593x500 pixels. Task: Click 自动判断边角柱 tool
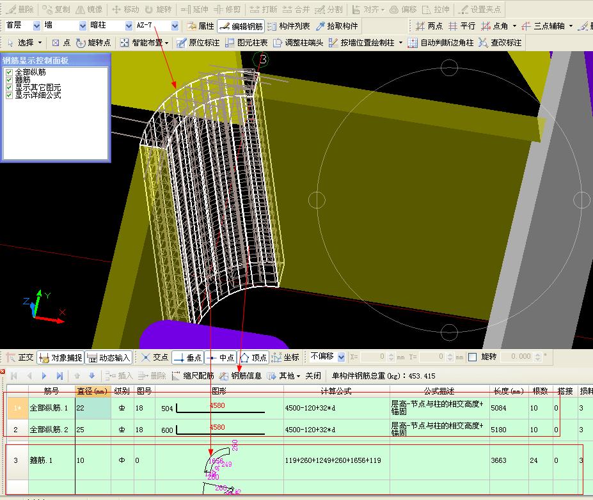(441, 42)
